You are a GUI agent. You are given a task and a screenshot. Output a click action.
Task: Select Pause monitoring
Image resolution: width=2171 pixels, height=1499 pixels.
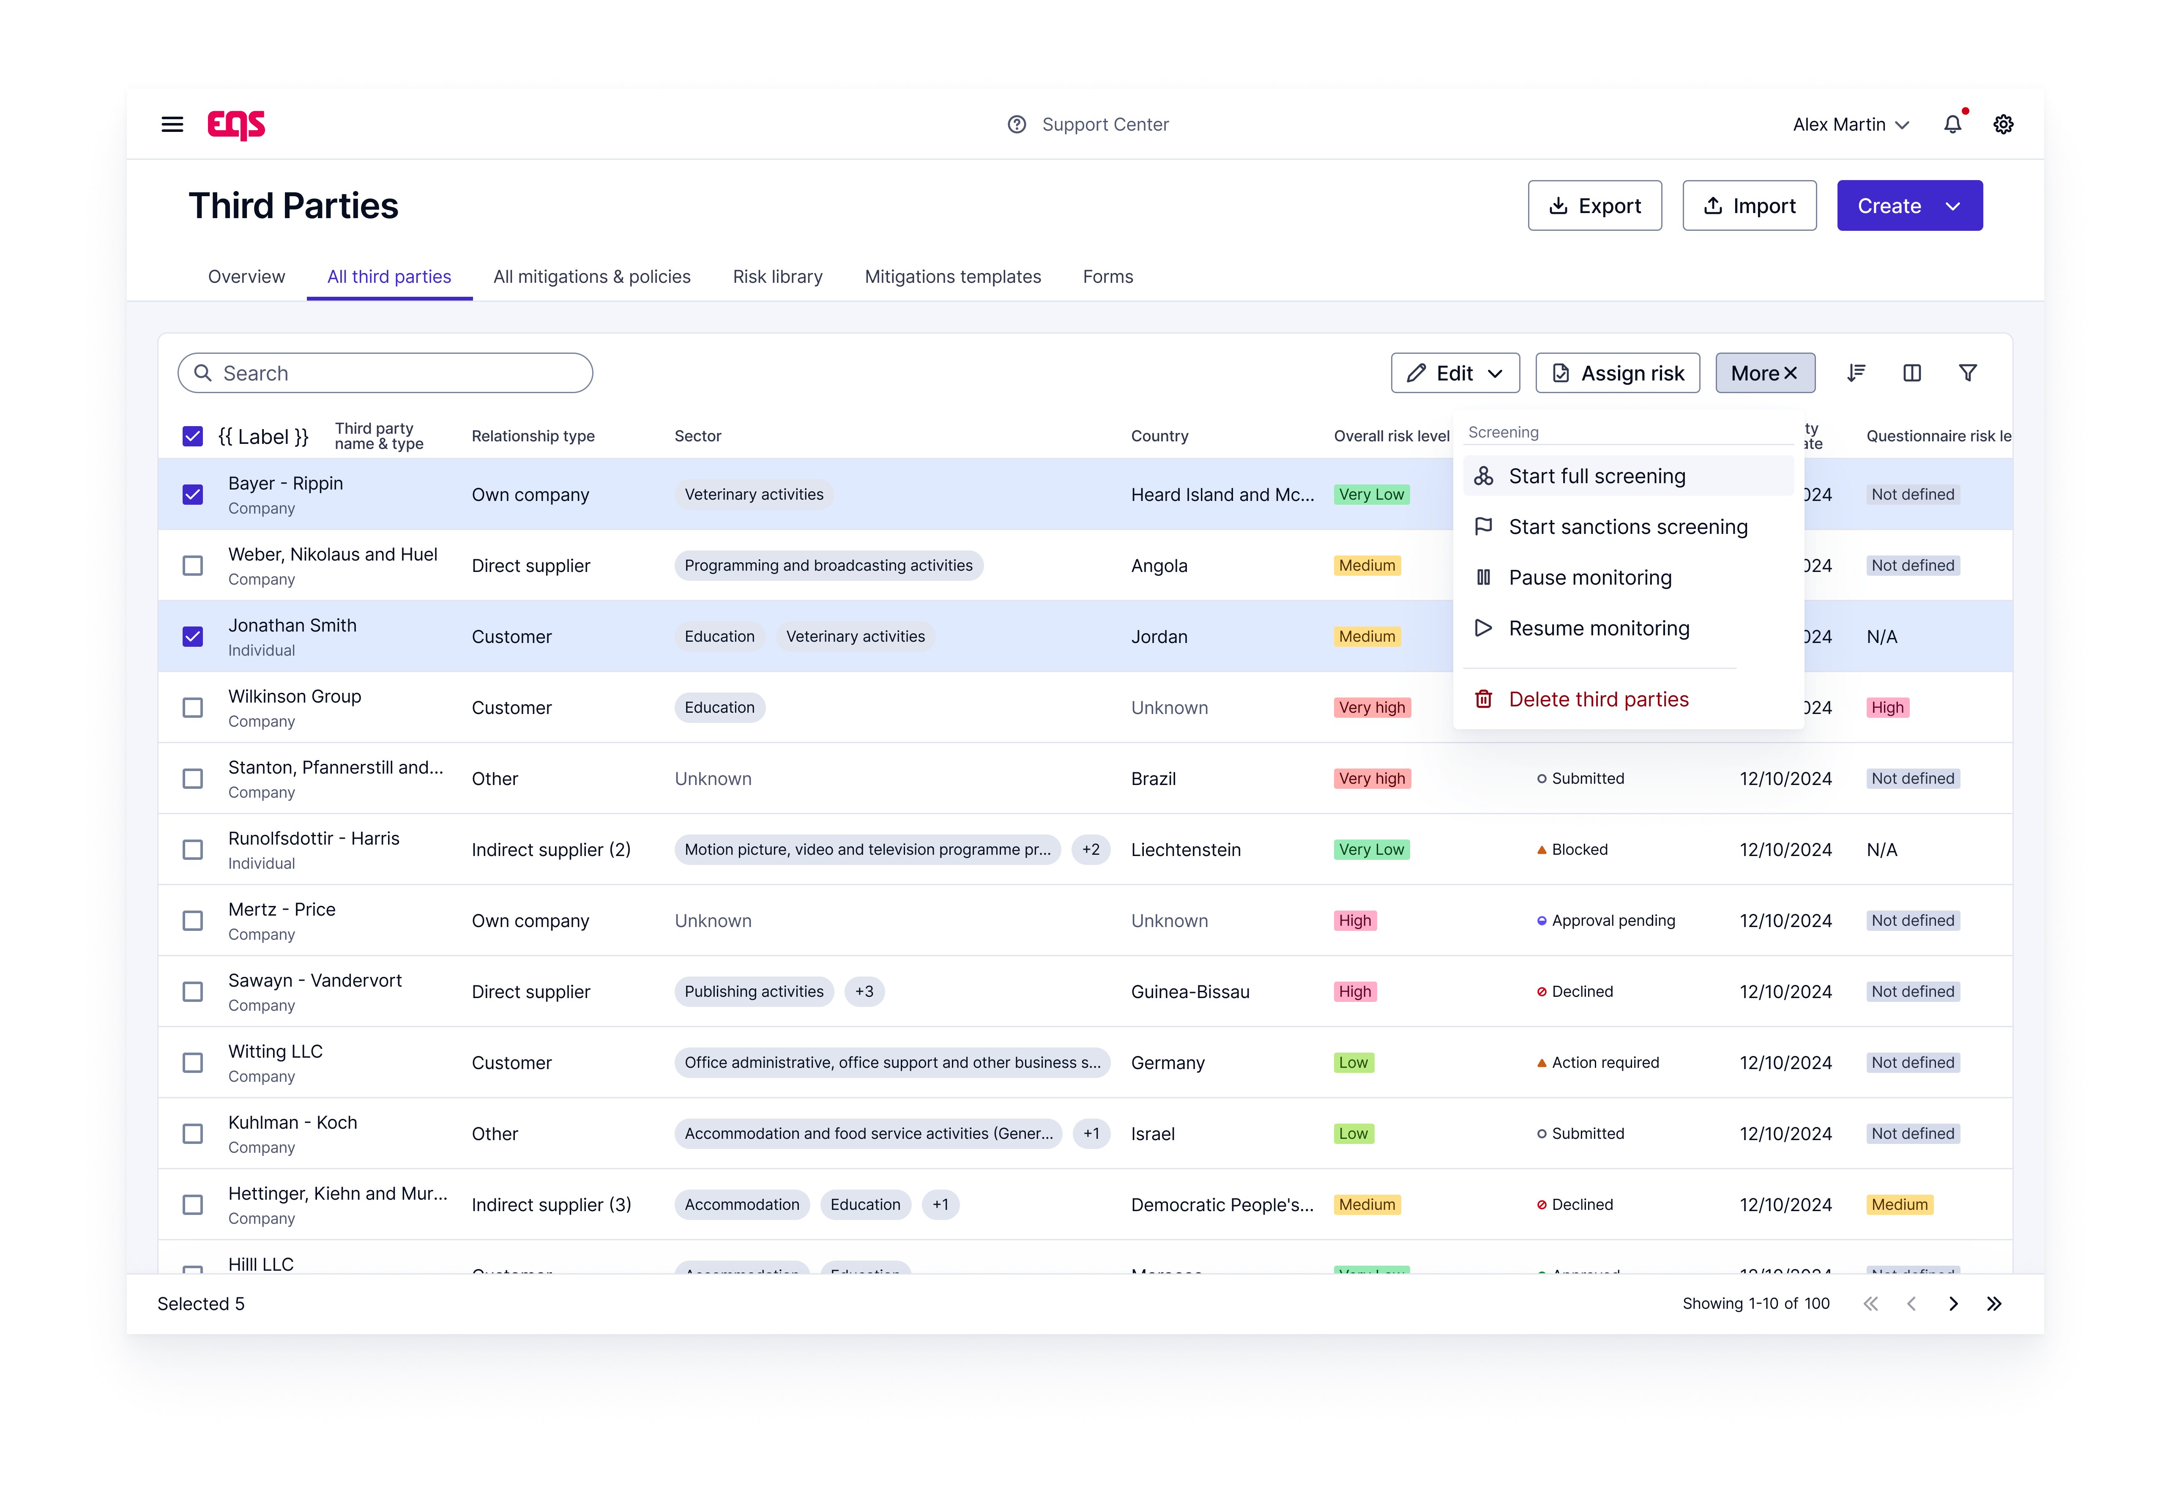pyautogui.click(x=1627, y=577)
